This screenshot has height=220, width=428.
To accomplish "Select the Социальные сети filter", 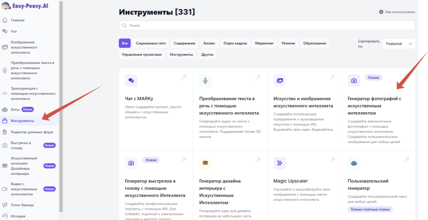I will click(151, 43).
